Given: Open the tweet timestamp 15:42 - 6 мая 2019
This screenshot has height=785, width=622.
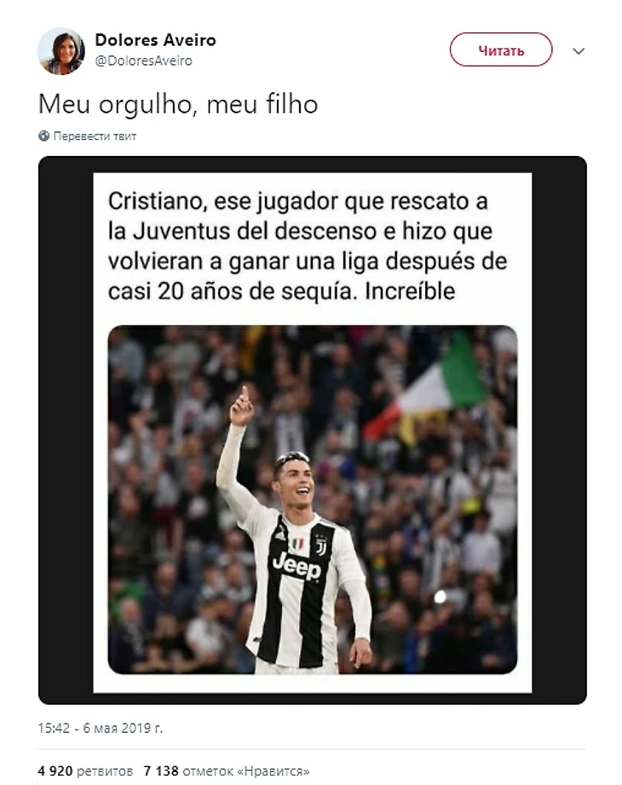Looking at the screenshot, I should (x=100, y=728).
